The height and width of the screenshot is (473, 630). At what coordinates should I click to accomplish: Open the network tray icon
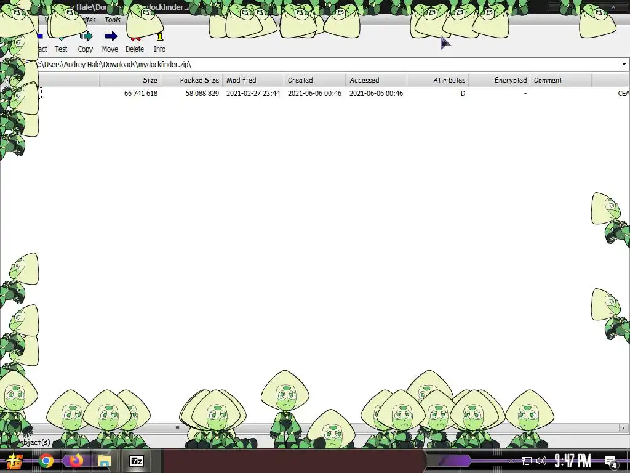point(527,461)
